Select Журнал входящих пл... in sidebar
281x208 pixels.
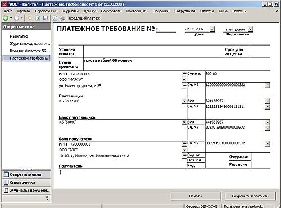(30, 44)
